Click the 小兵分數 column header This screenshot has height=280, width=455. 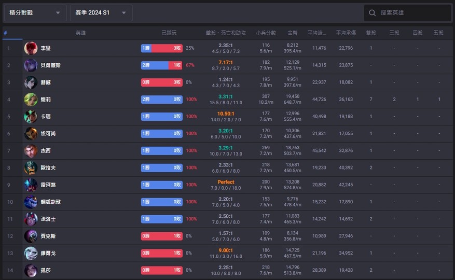pyautogui.click(x=266, y=33)
